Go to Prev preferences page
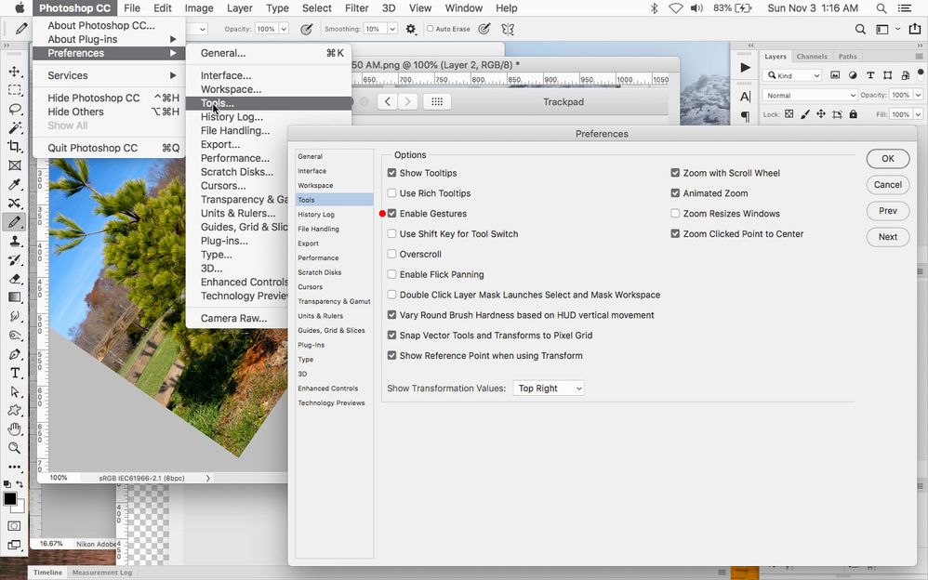This screenshot has width=928, height=580. [888, 211]
